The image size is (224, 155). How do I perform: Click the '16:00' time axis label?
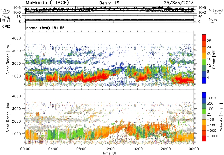pos(137,149)
